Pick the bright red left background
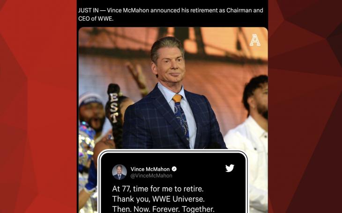 [38, 106]
